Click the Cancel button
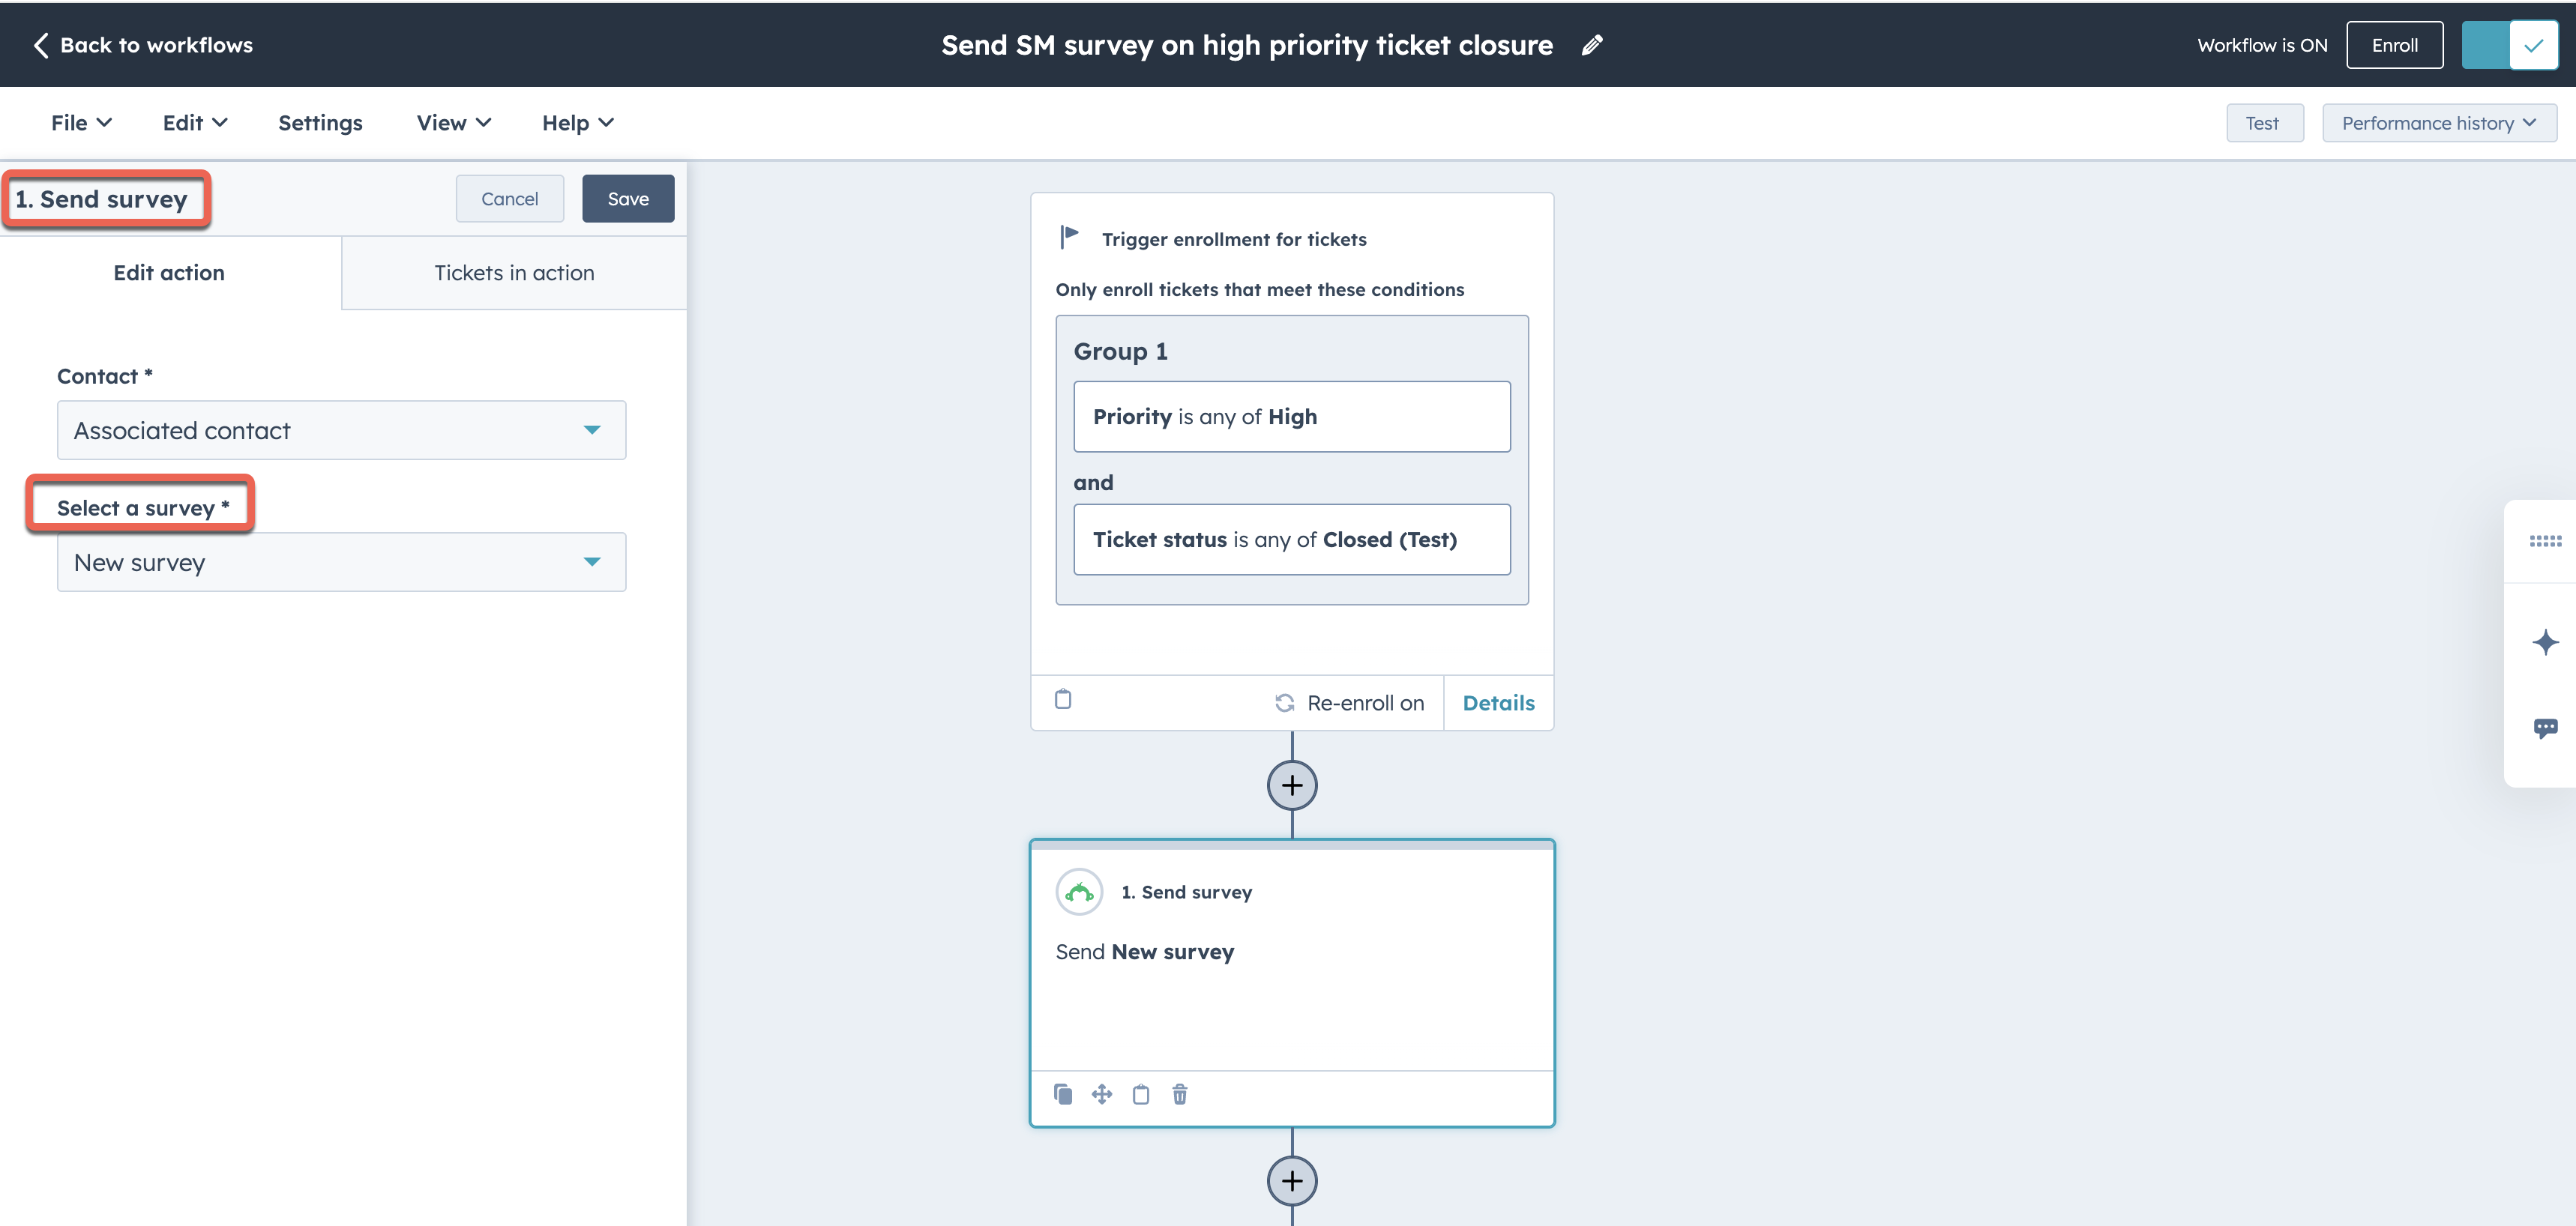Viewport: 2576px width, 1226px height. [510, 199]
